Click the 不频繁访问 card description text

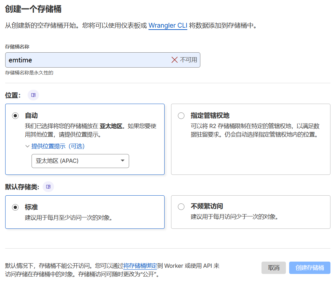(234, 217)
